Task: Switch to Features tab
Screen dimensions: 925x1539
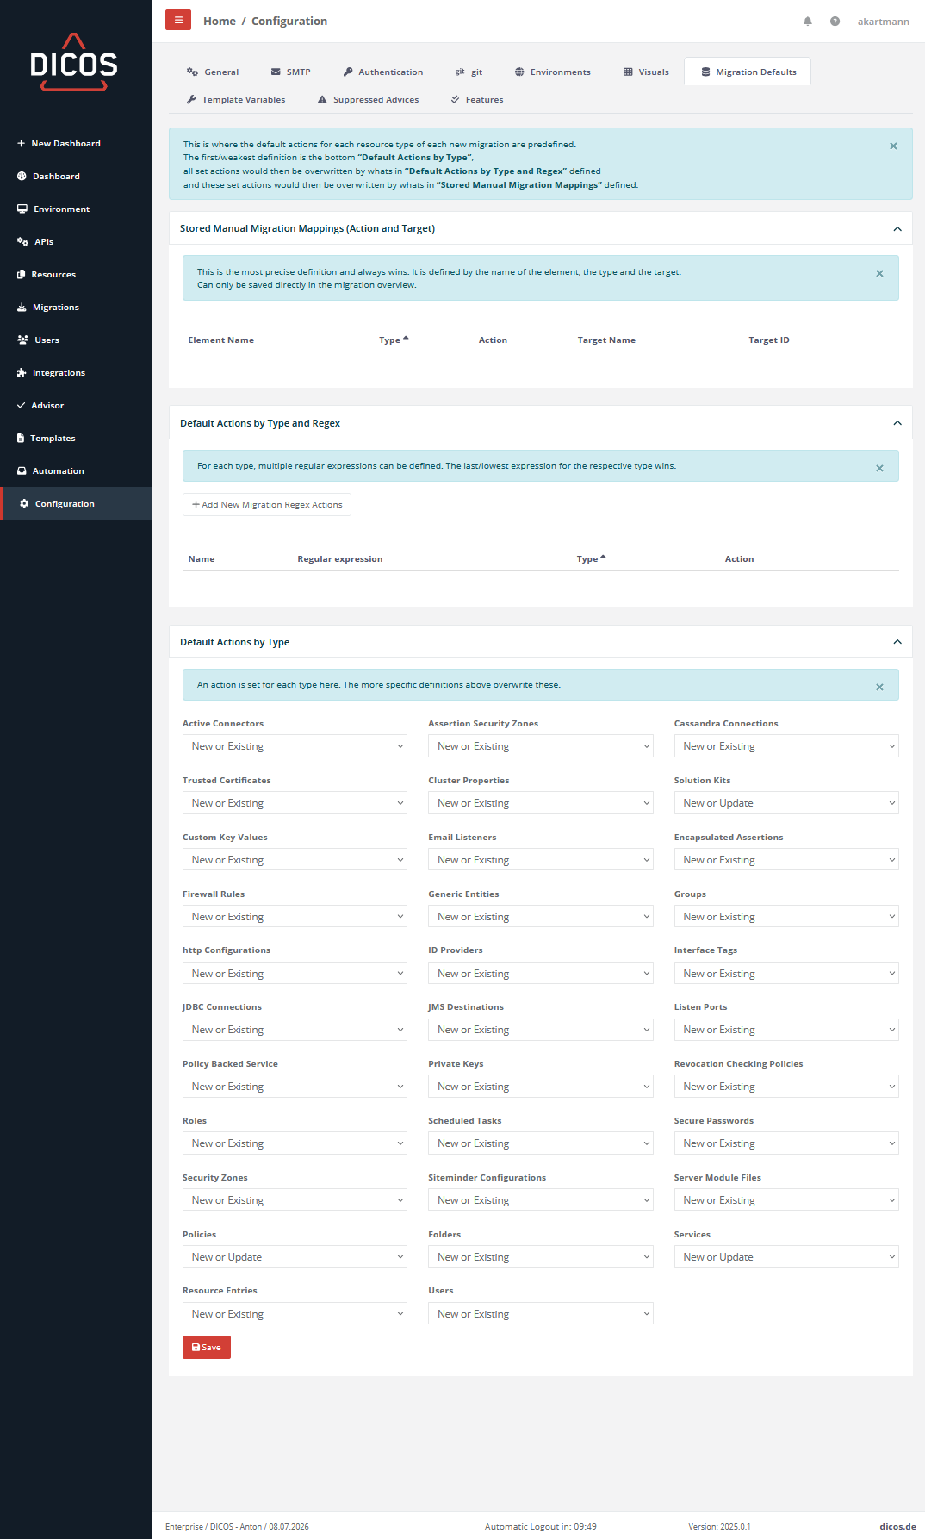Action: pyautogui.click(x=477, y=100)
